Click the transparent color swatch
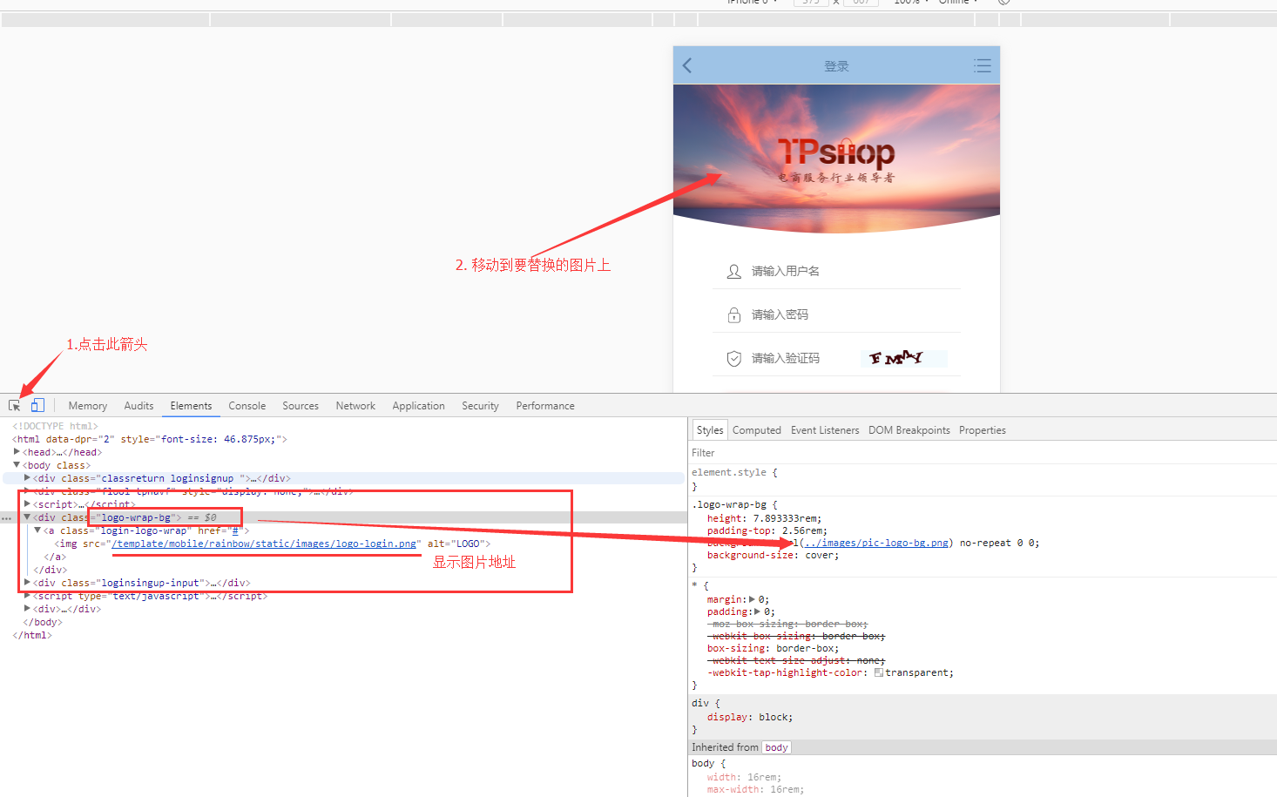This screenshot has width=1277, height=797. tap(879, 672)
